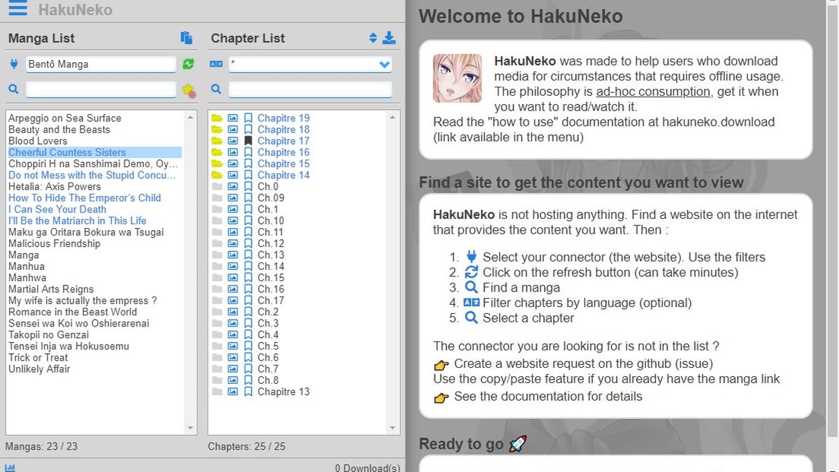Viewport: 839px width, 472px height.
Task: Select Hetalia: Axis Powers manga
Action: [55, 187]
